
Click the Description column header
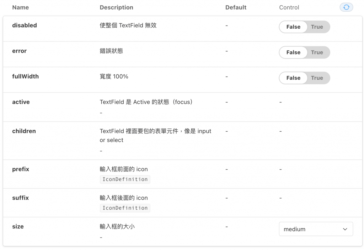[116, 7]
